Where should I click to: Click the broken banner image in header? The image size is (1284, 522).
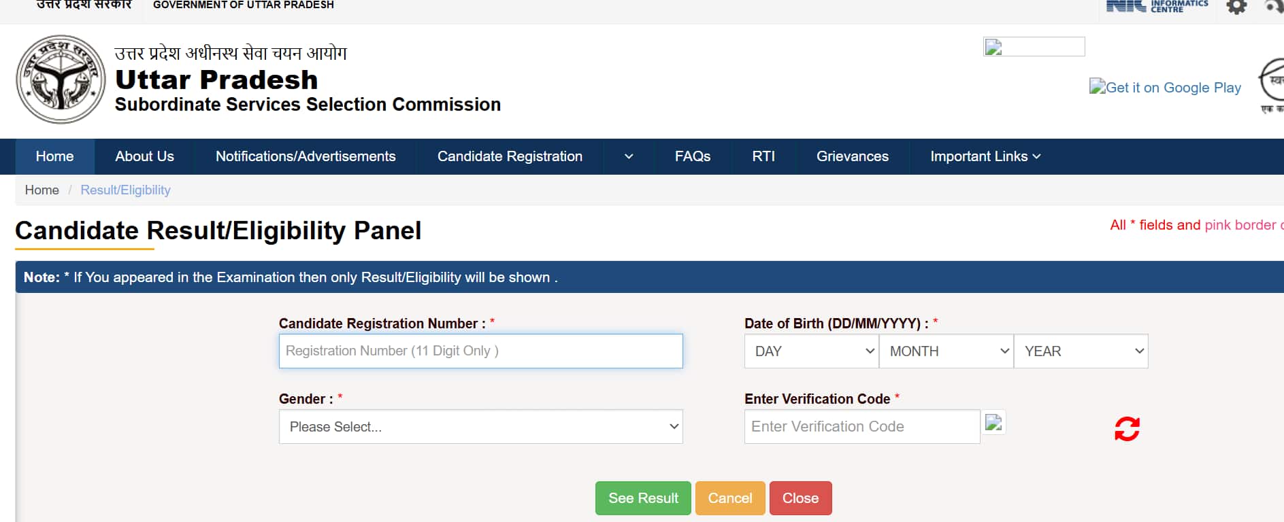point(1034,47)
